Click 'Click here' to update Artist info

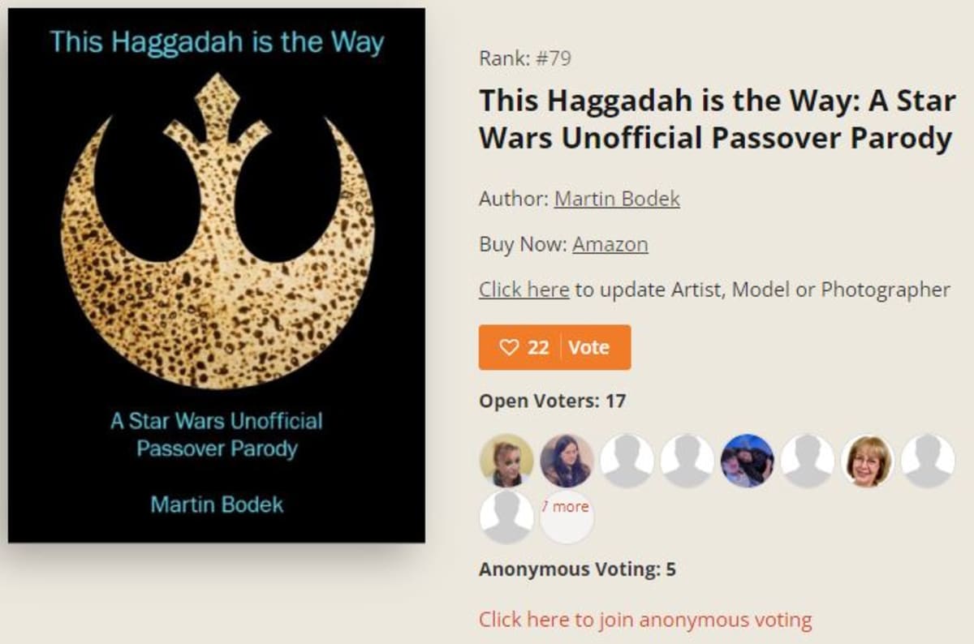[x=524, y=290]
